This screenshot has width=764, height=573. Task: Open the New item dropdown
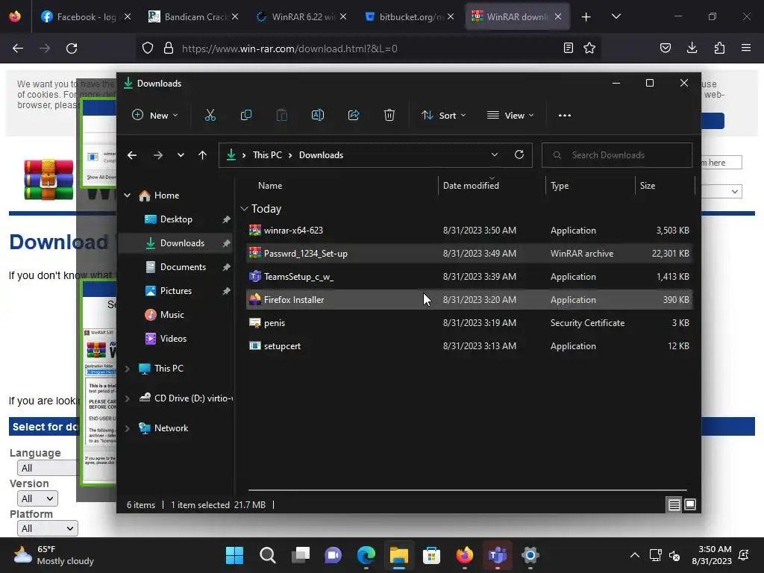click(155, 116)
